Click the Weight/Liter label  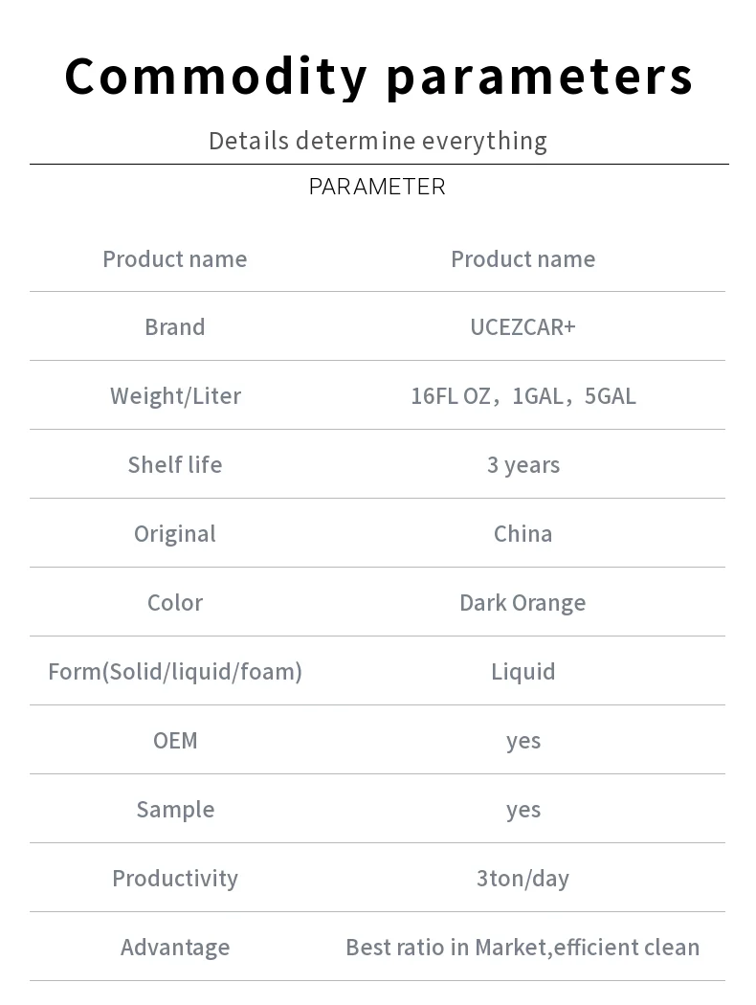click(x=175, y=396)
